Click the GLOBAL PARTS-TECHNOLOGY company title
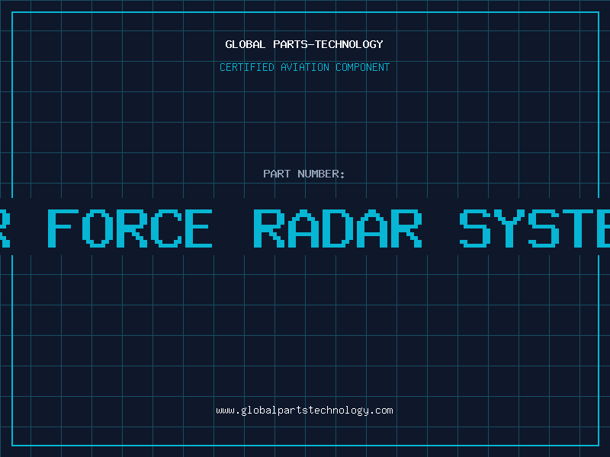Image resolution: width=610 pixels, height=457 pixels. (x=304, y=44)
